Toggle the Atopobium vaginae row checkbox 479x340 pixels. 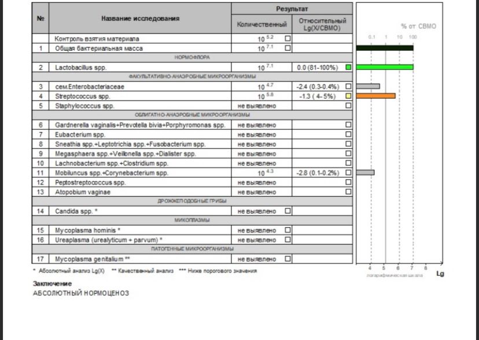click(x=348, y=192)
